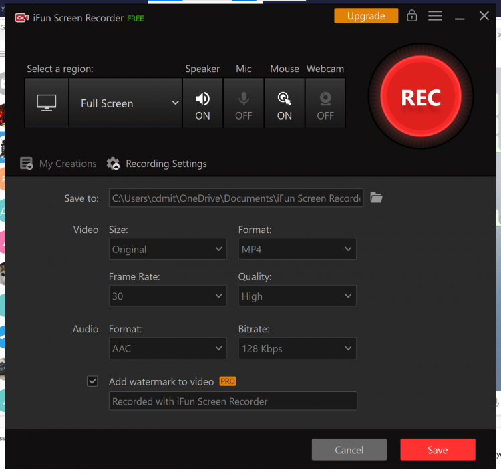Click the iFun Screen Recorder logo icon
The image size is (501, 474).
pos(22,18)
